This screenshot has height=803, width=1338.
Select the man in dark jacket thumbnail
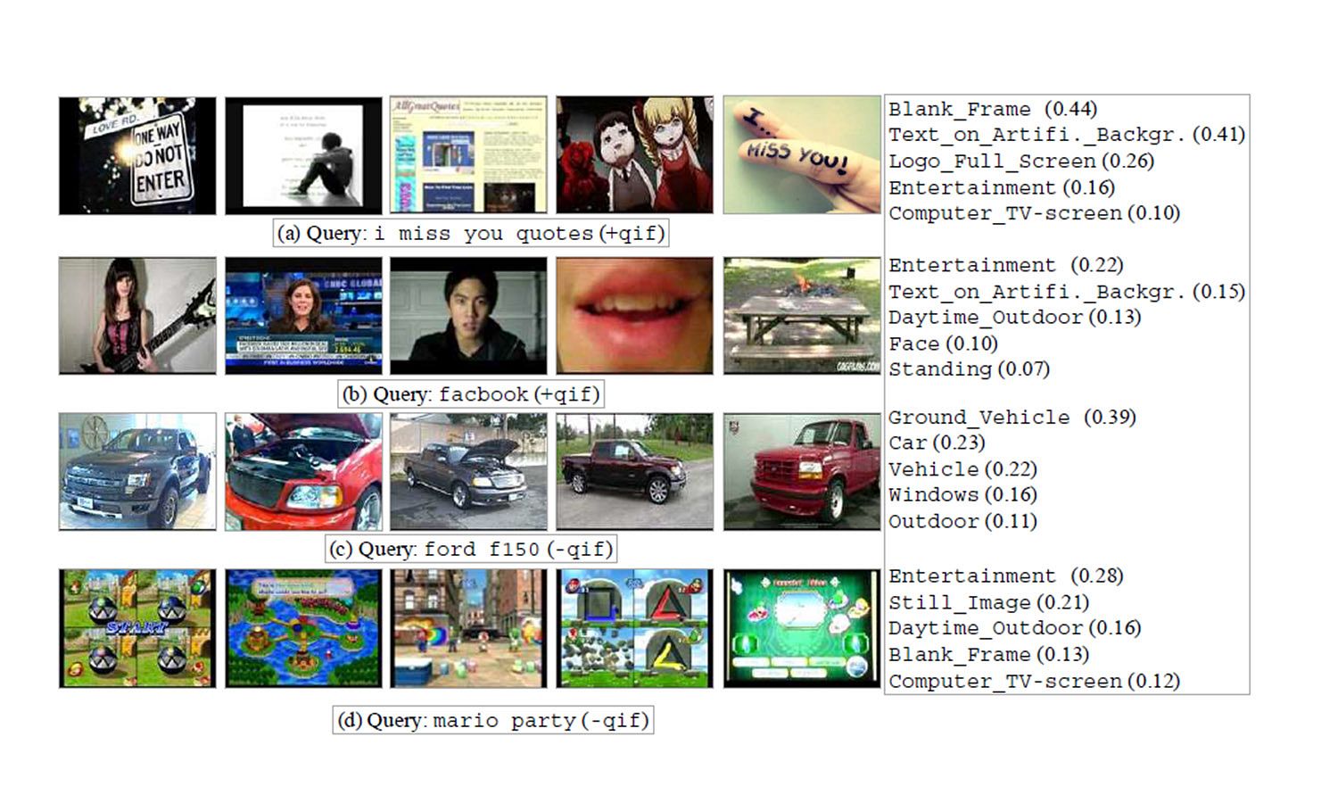pos(468,316)
